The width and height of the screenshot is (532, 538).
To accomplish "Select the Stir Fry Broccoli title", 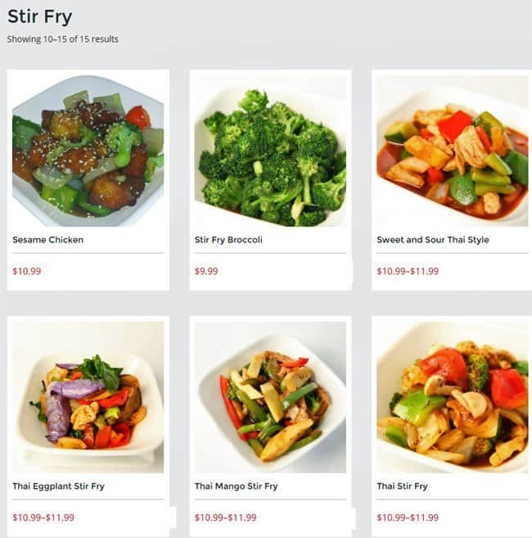I will click(228, 240).
